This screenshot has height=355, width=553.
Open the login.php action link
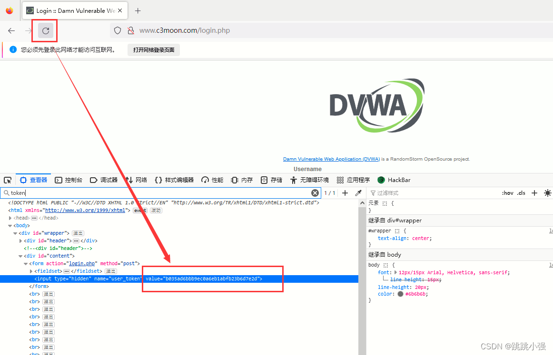(82, 263)
